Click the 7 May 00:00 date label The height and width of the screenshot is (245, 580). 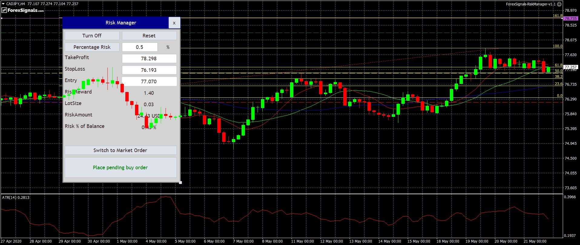(243, 241)
